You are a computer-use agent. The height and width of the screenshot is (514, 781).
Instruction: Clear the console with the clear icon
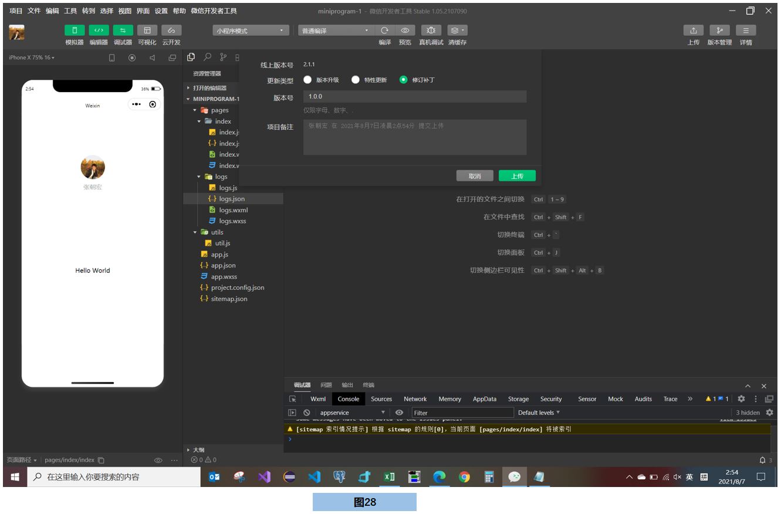306,412
